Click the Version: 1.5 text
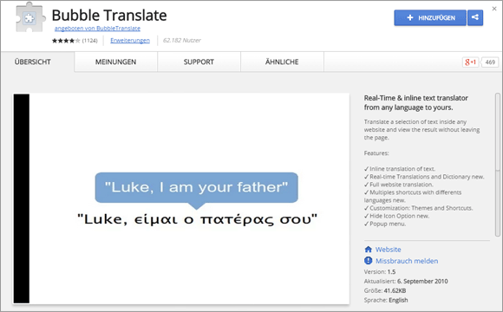 coord(380,271)
